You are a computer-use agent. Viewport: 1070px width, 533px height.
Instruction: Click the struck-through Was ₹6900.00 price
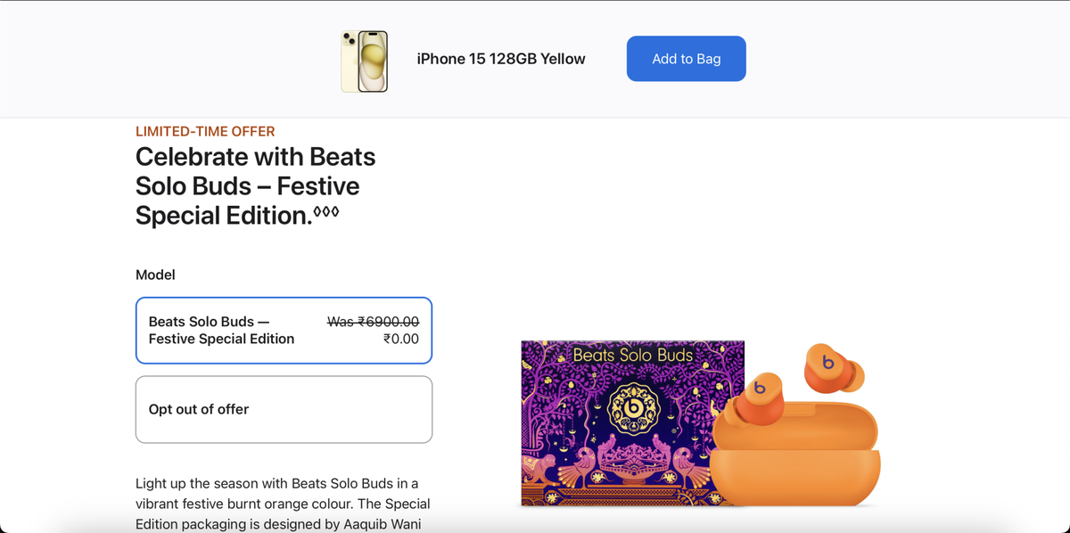tap(373, 321)
